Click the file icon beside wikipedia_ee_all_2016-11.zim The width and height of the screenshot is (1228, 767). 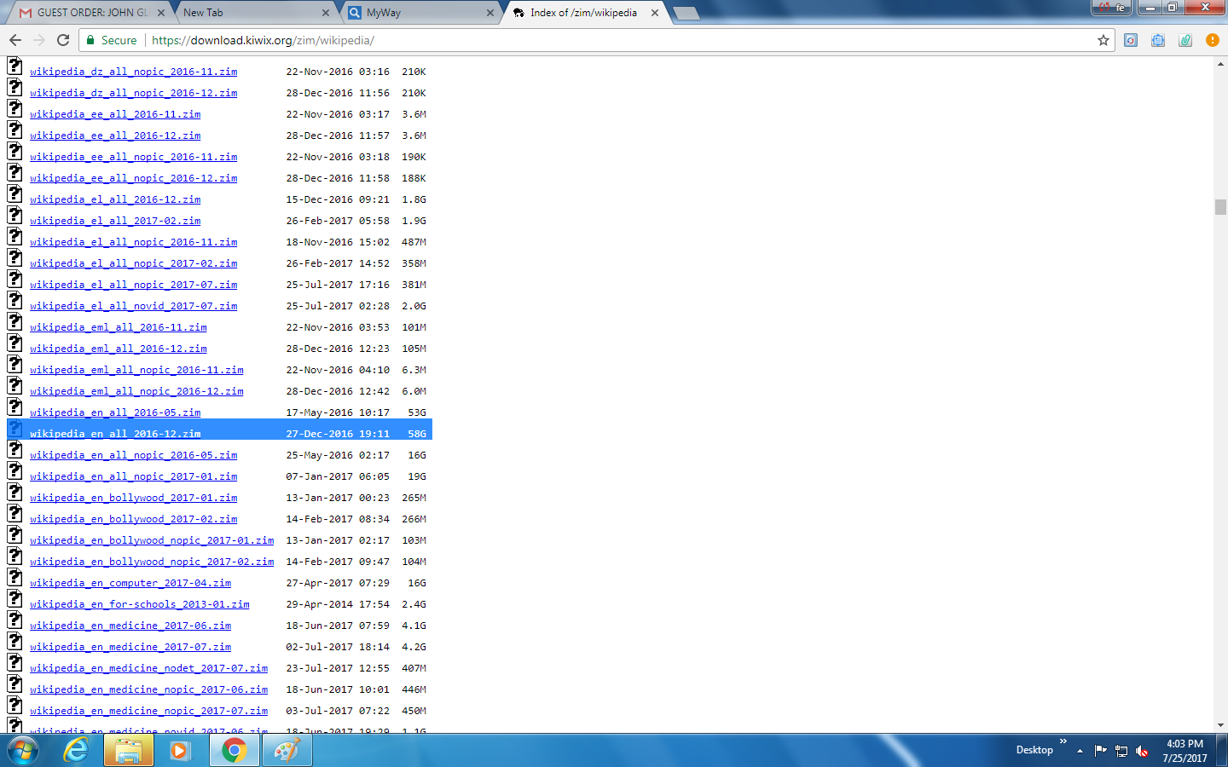click(14, 109)
